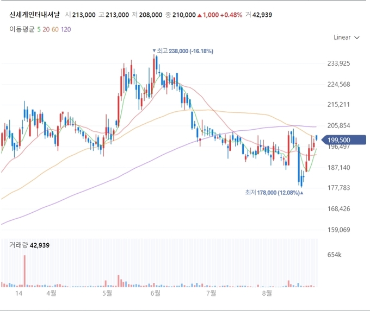The width and height of the screenshot is (370, 311).
Task: Click the 224,568 price axis label
Action: click(338, 84)
